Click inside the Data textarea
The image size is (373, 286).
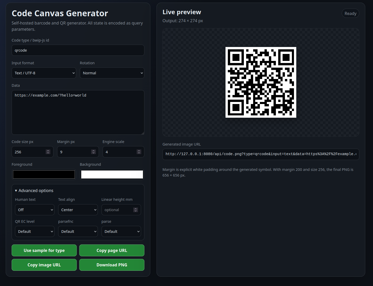(x=78, y=112)
